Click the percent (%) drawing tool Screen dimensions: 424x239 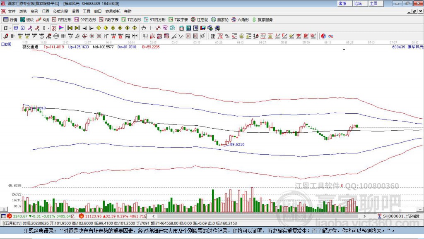227,36
